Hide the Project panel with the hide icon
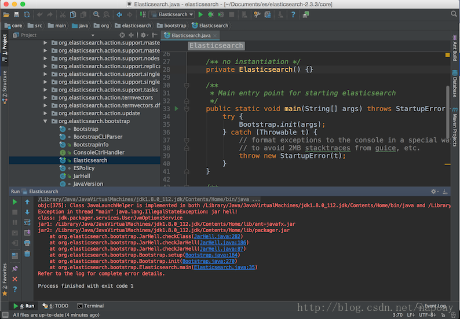Image resolution: width=460 pixels, height=319 pixels. 155,35
